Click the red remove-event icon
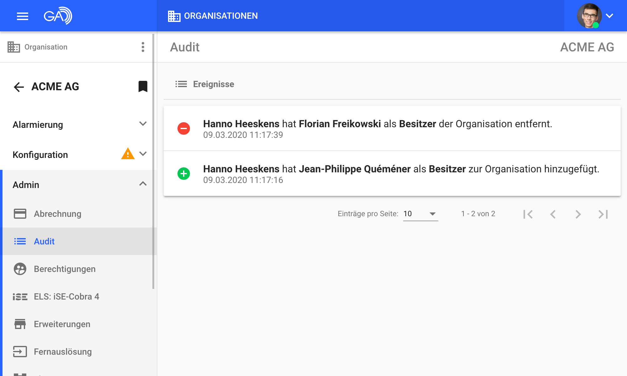 (184, 128)
